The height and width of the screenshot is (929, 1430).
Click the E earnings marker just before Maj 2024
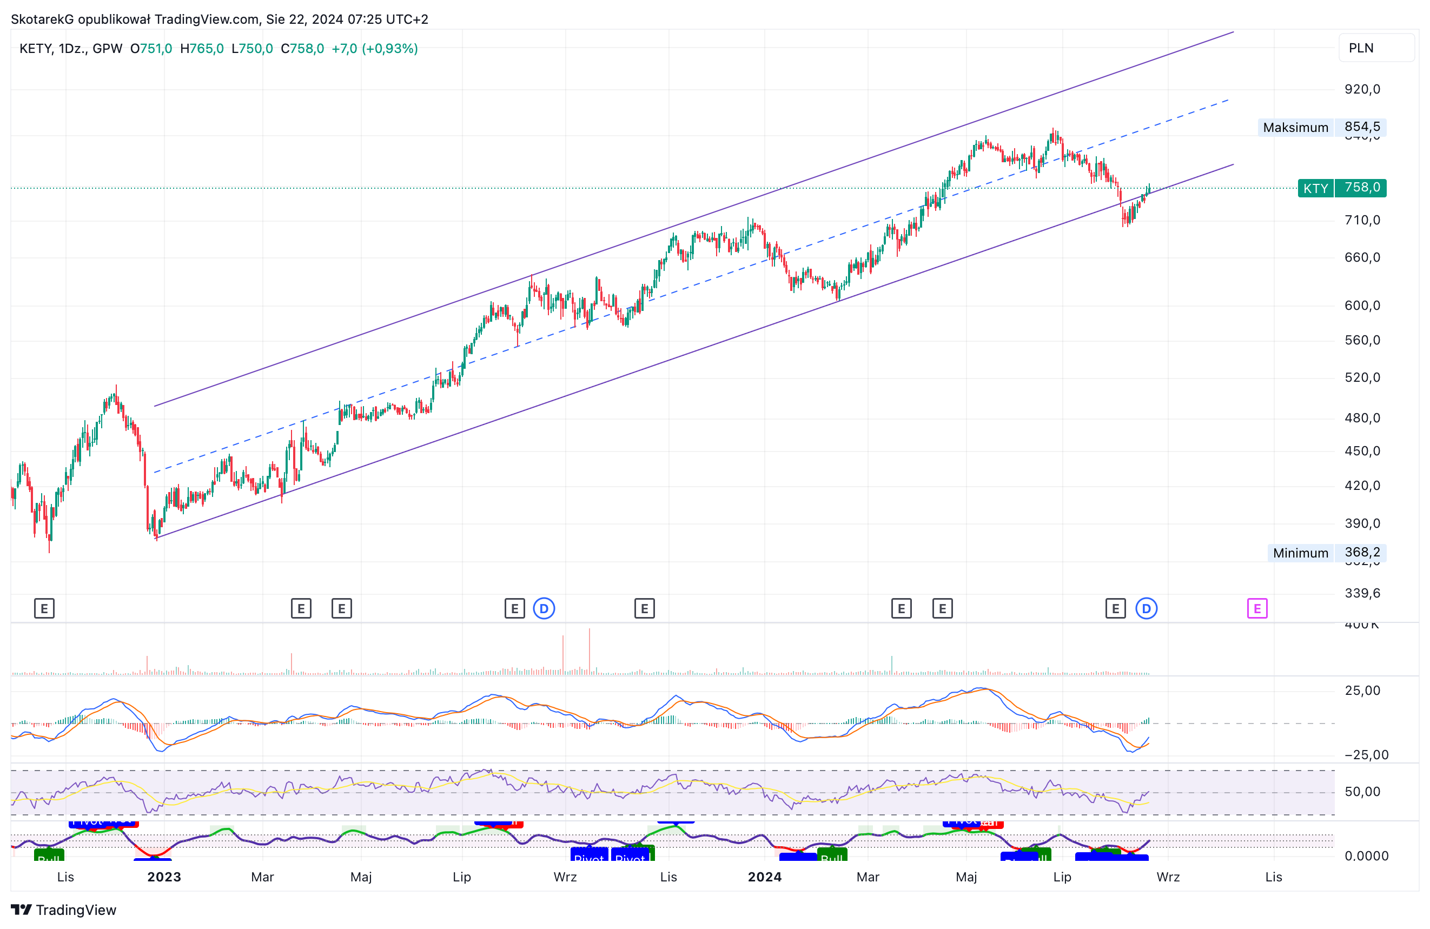click(x=943, y=609)
